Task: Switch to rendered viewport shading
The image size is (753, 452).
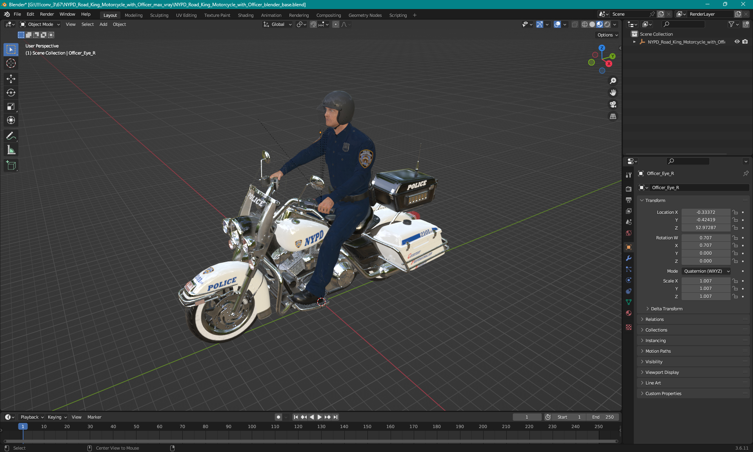Action: tap(607, 24)
